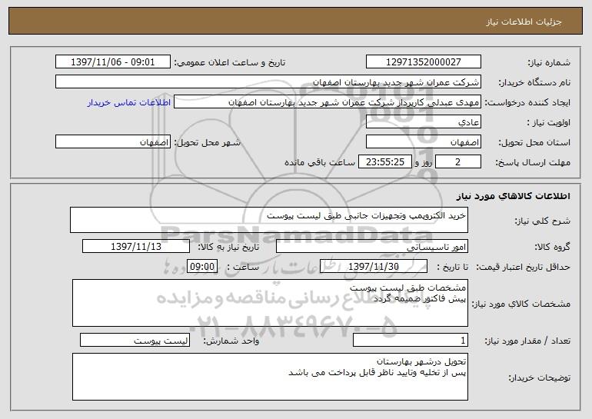This screenshot has height=419, width=592.
Task: Click the label شرح کلی نیاز
Action: [543, 221]
